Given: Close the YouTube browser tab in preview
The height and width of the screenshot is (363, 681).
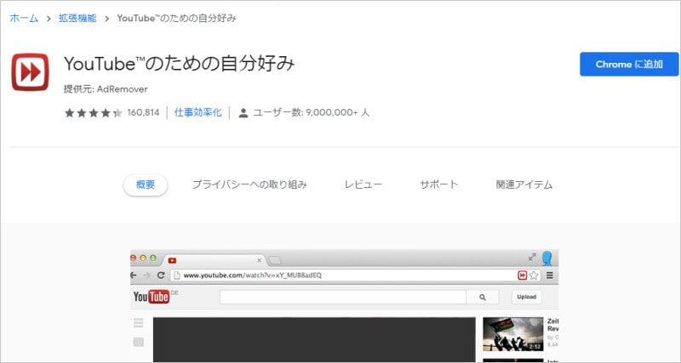Looking at the screenshot, I should 260,260.
